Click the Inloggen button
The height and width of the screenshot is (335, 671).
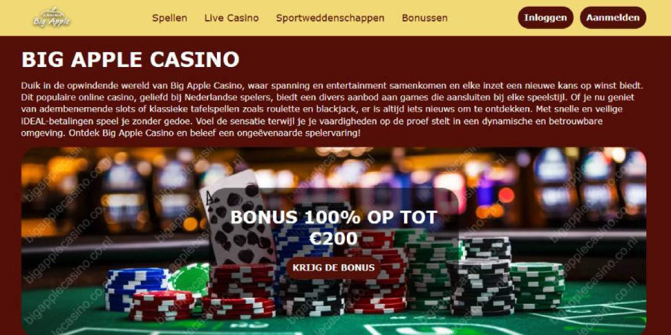(x=545, y=17)
